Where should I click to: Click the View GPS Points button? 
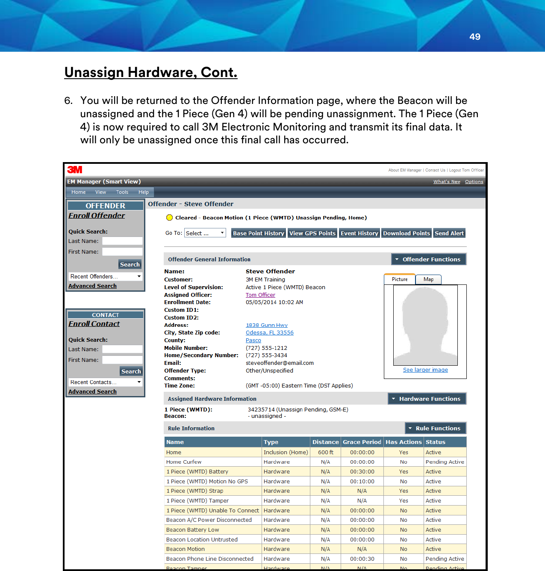point(312,233)
